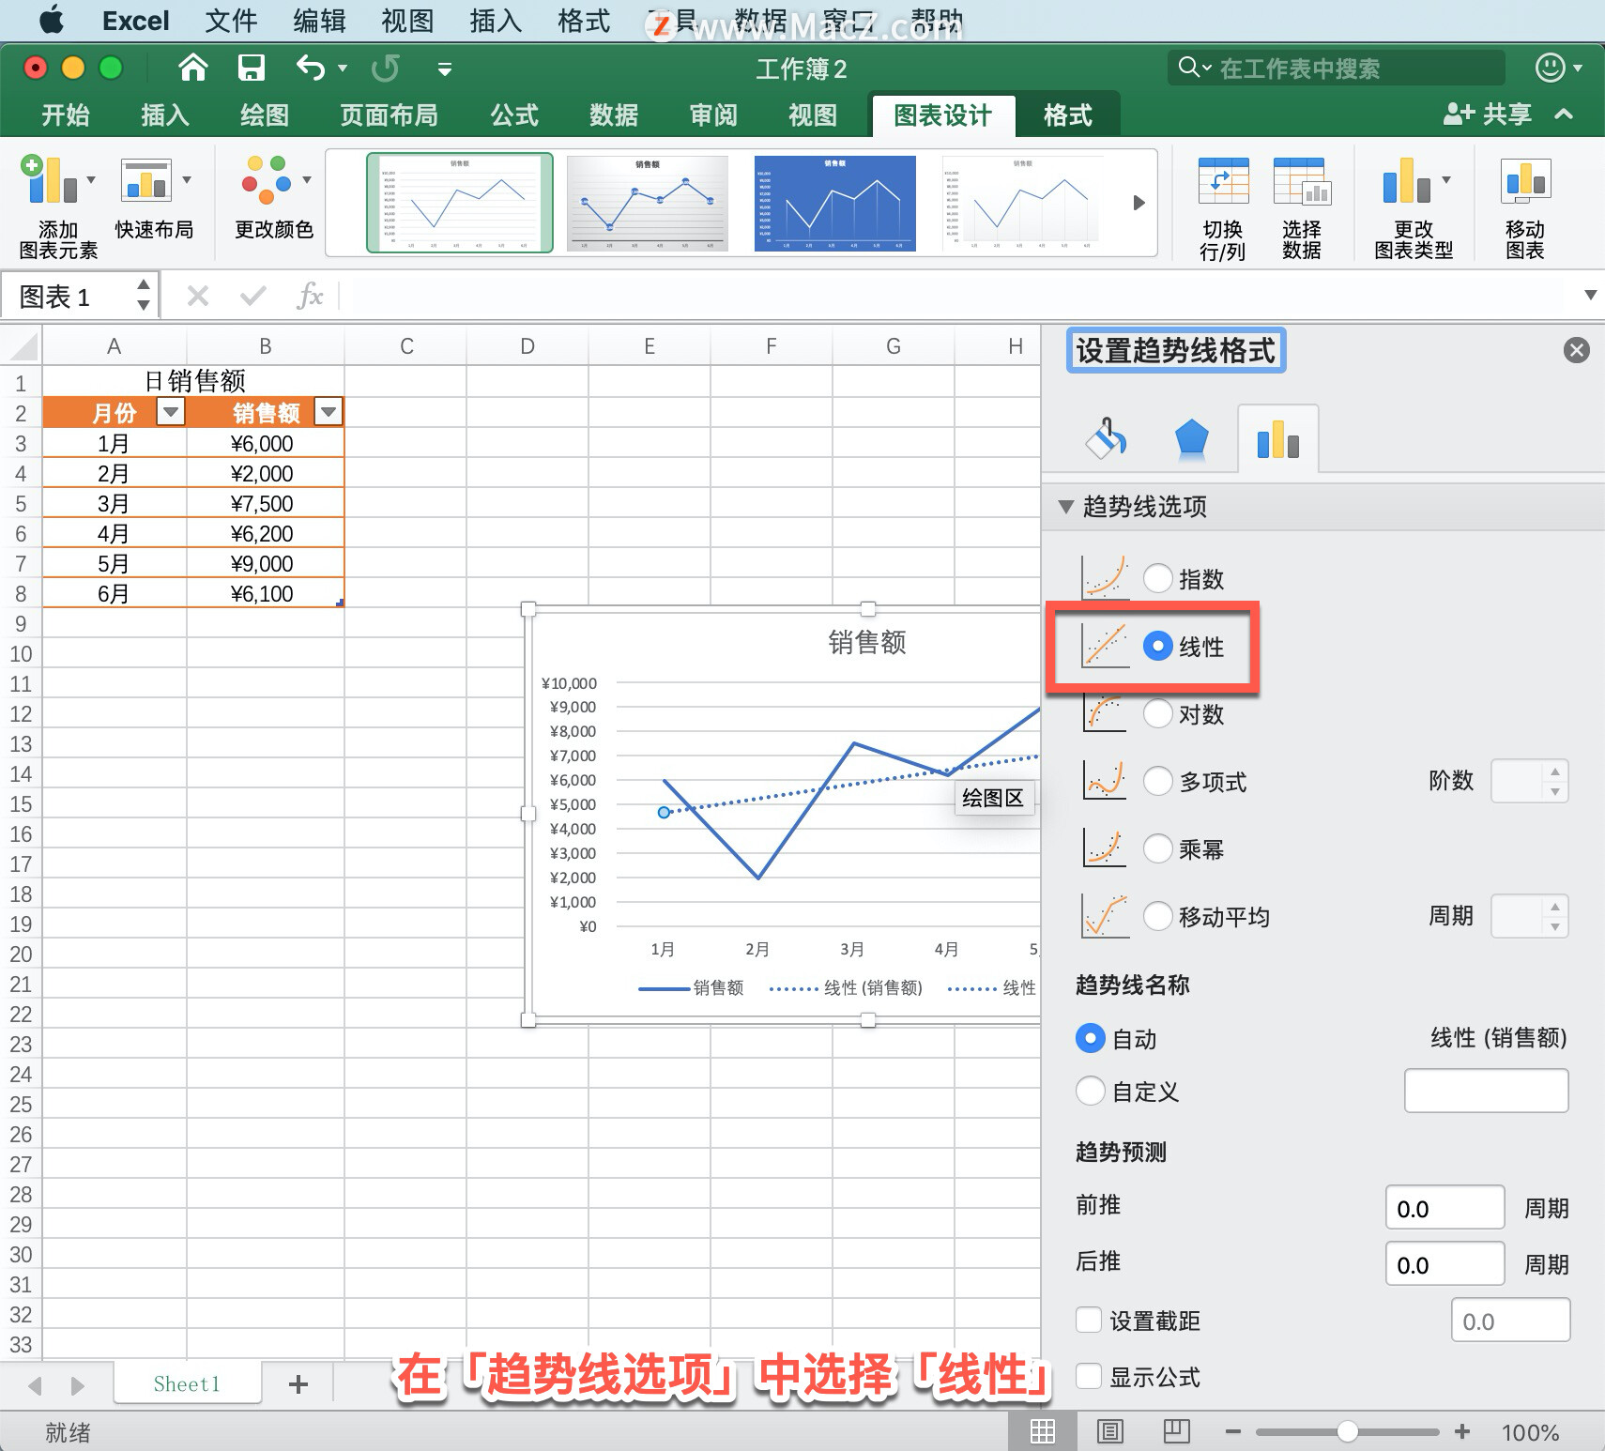Open the Change Colors palette icon

267,179
